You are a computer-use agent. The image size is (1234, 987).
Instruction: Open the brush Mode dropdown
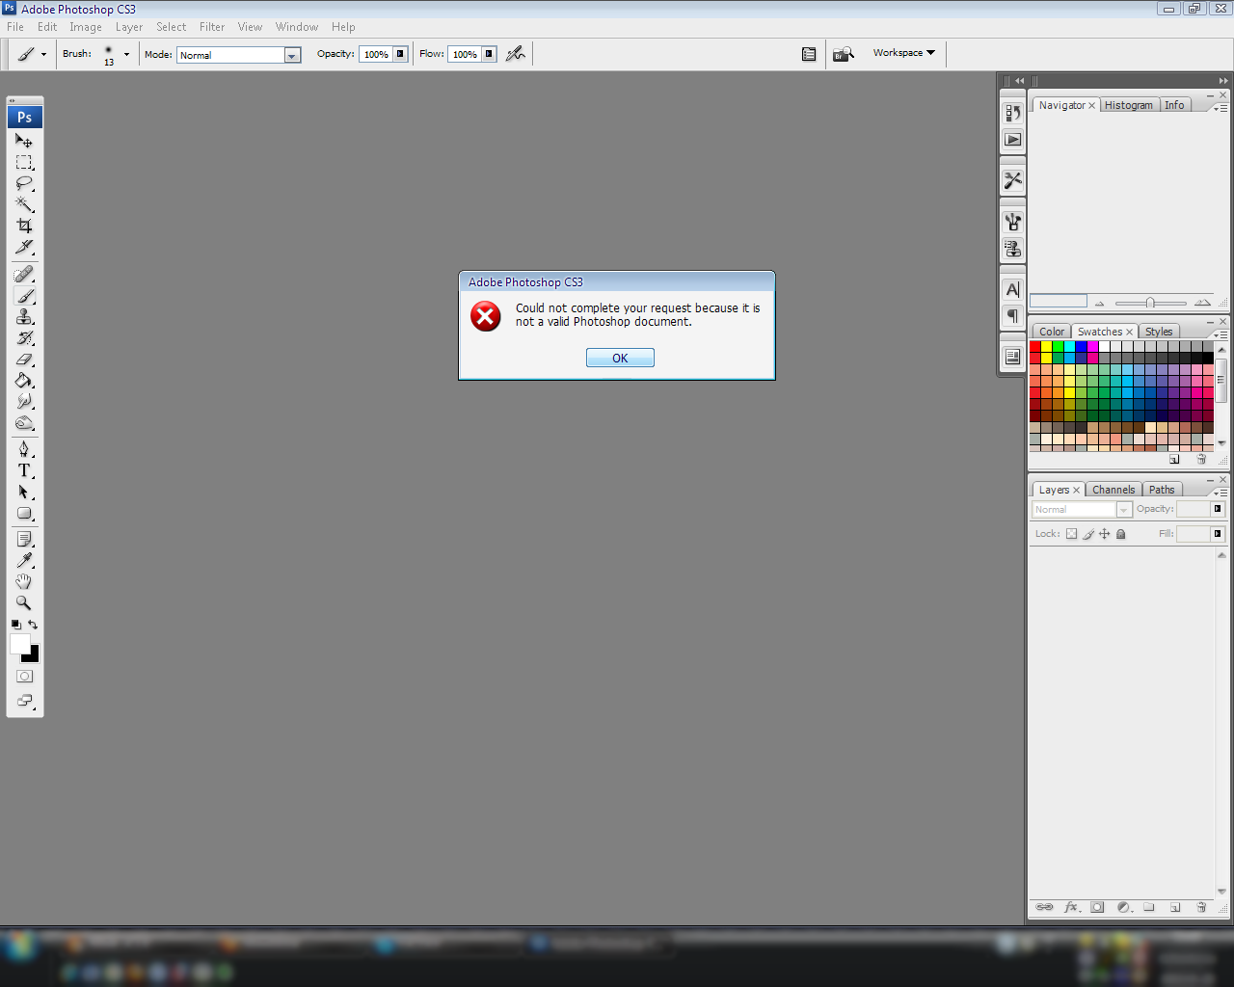(x=292, y=56)
